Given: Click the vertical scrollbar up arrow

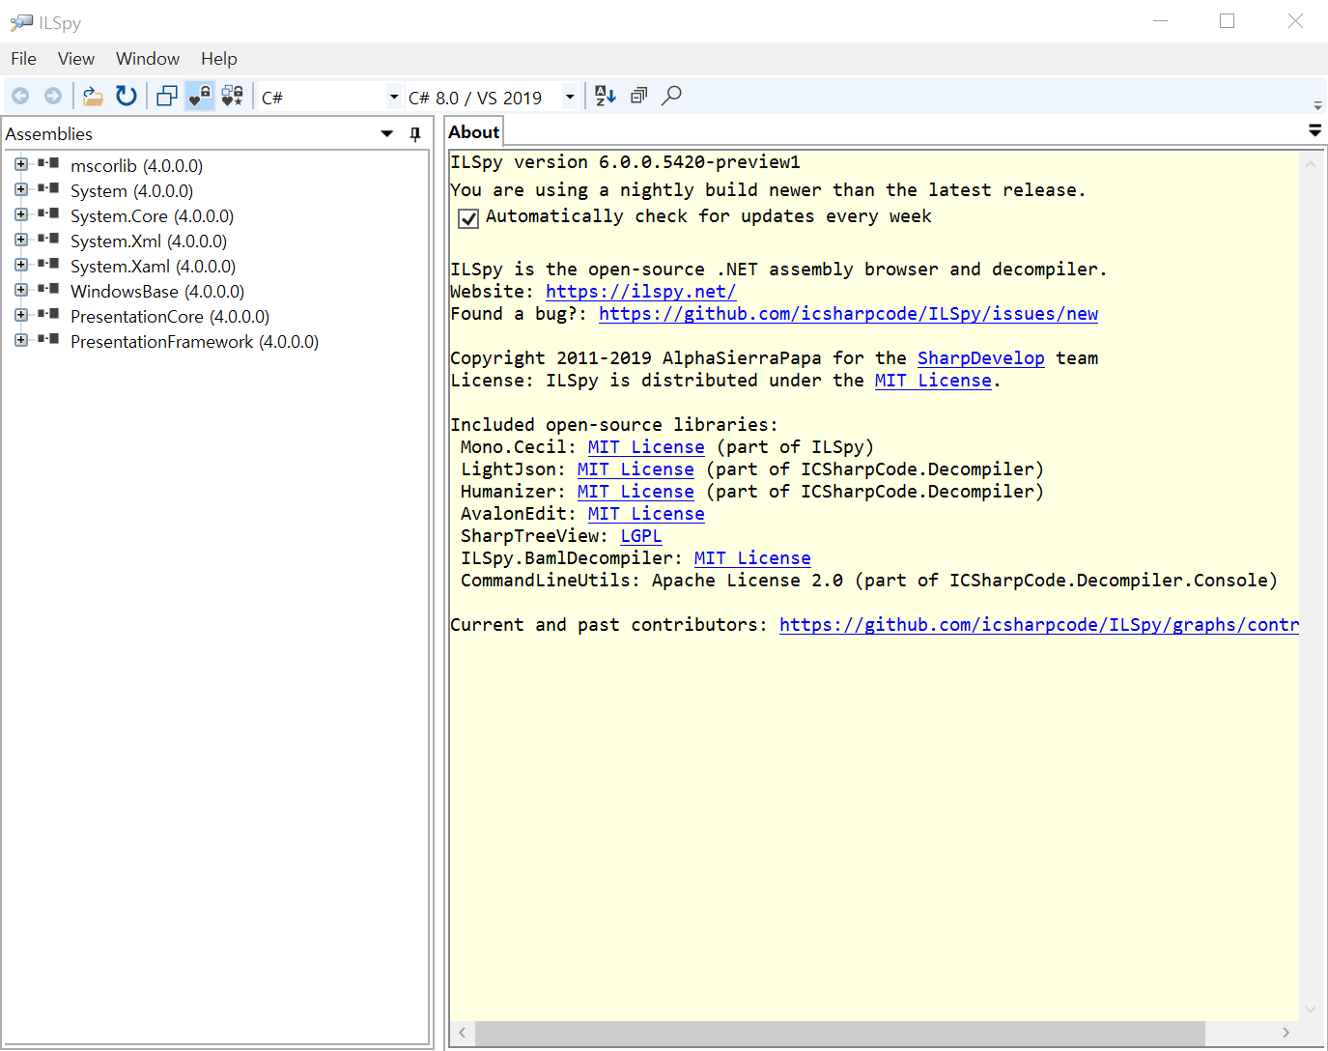Looking at the screenshot, I should 1311,164.
